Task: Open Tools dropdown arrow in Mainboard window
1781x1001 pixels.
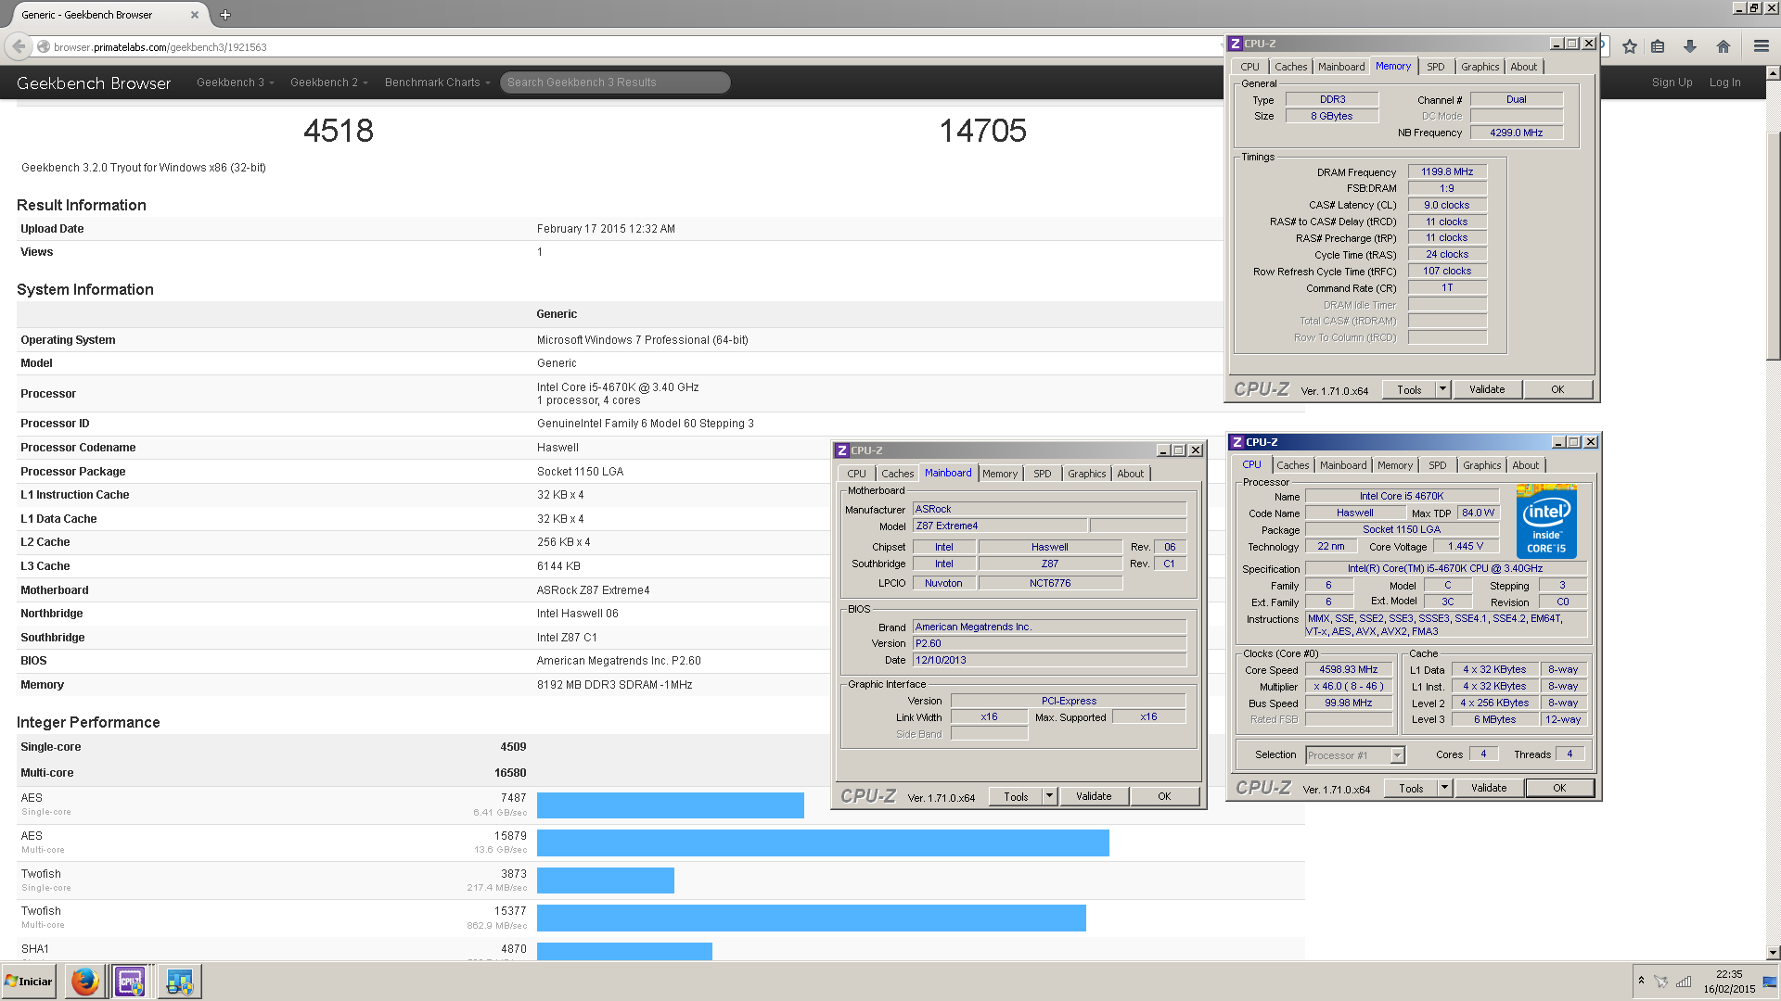Action: [x=1049, y=796]
